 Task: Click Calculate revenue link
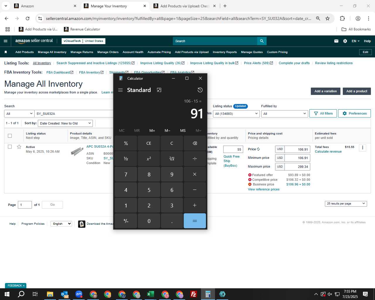pos(328,151)
